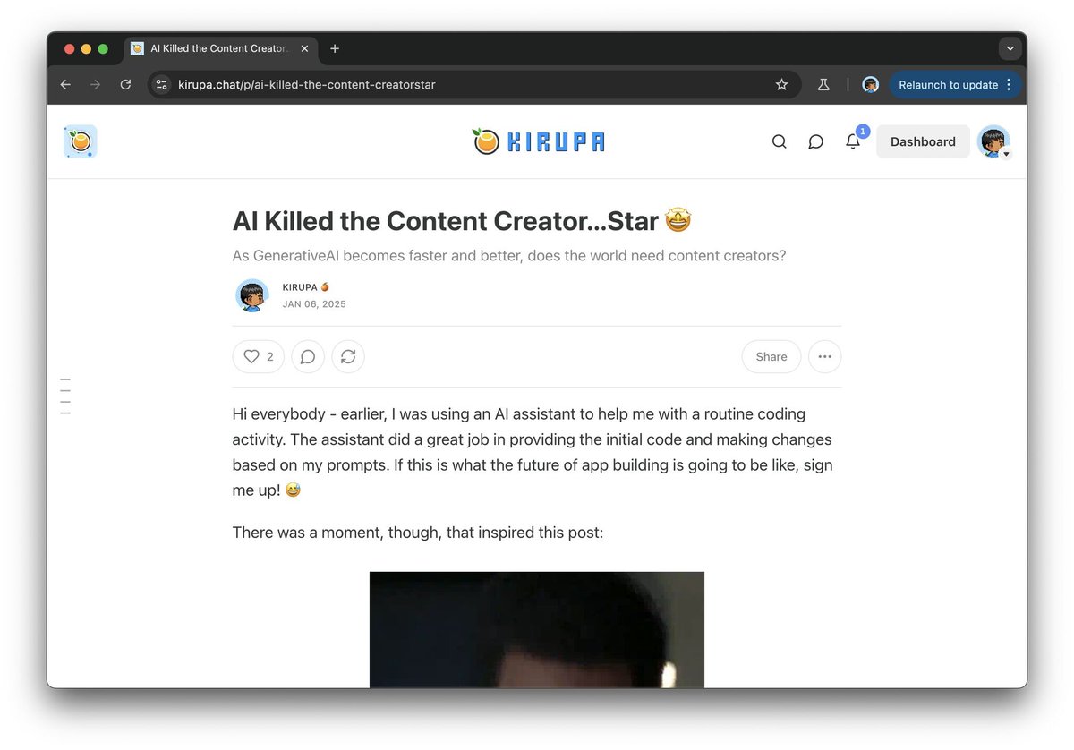Open the user avatar menu in header
The image size is (1074, 750).
tap(993, 141)
